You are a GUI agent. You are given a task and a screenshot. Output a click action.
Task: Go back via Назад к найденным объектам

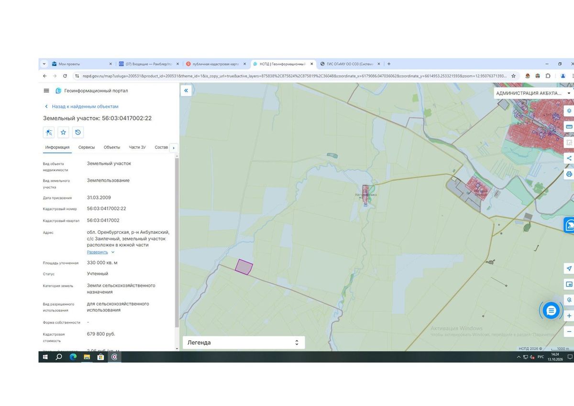click(x=81, y=107)
